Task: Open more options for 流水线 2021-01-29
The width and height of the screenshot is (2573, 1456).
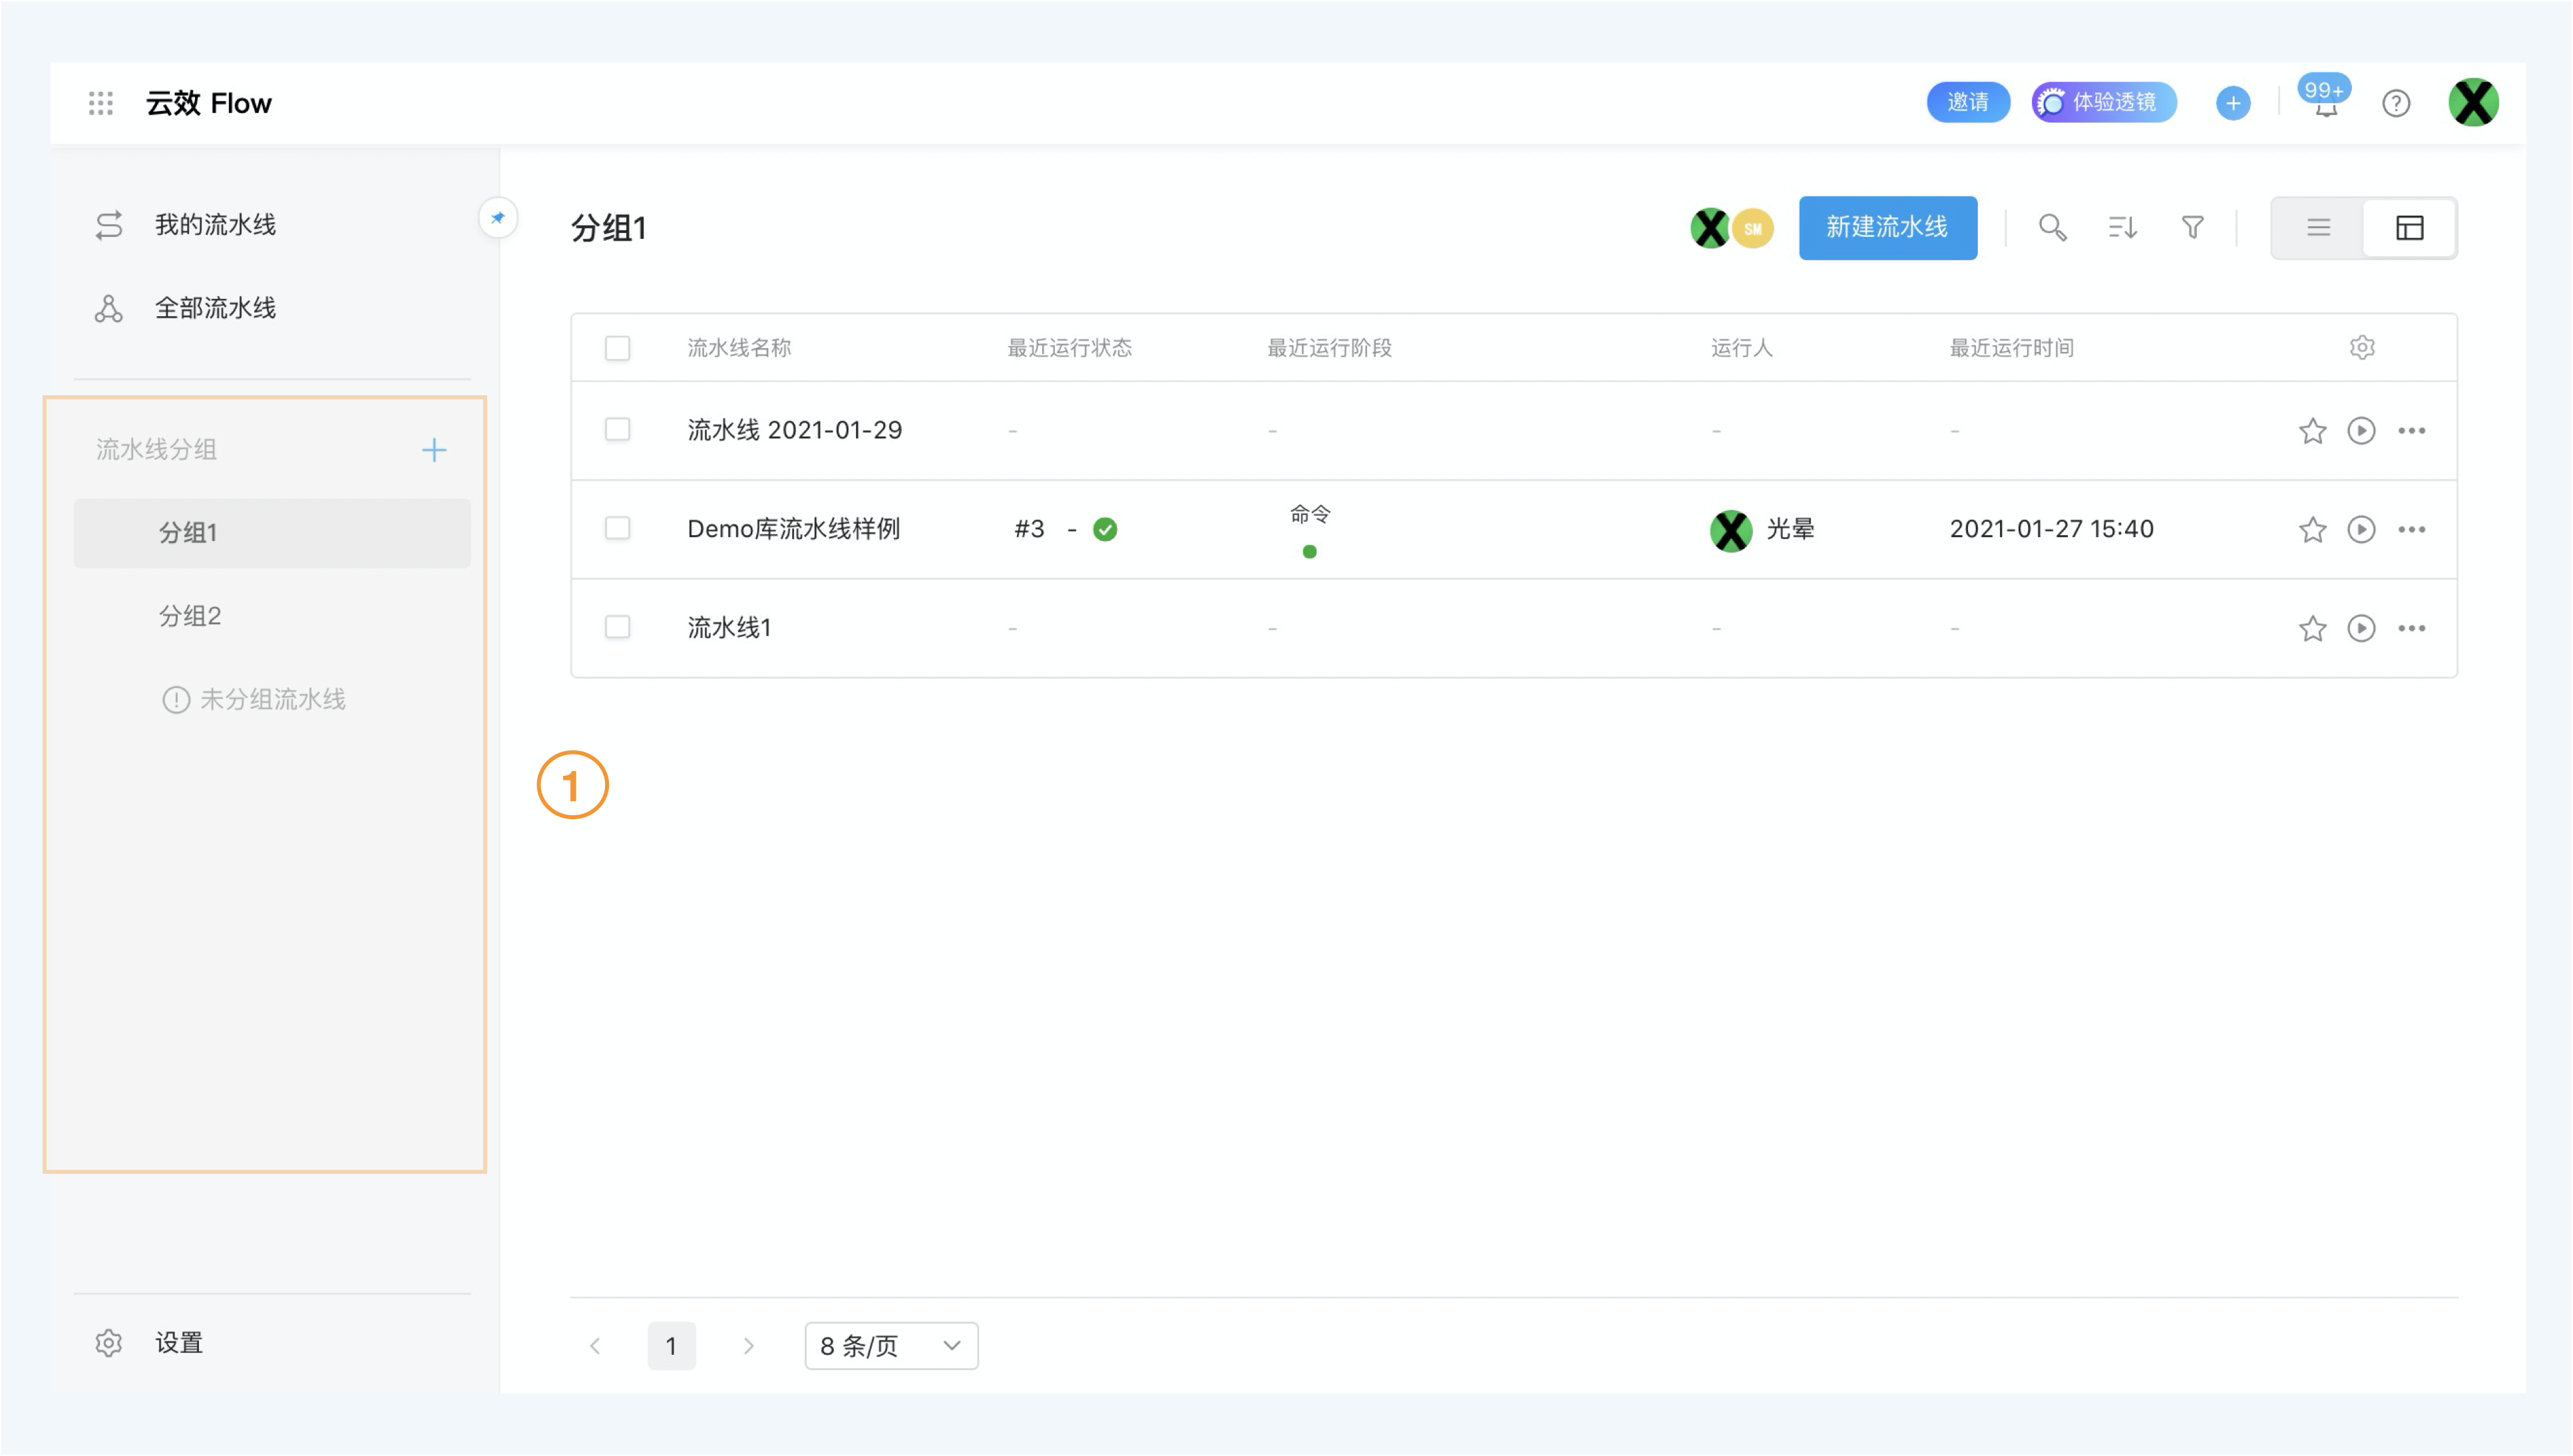Action: pyautogui.click(x=2411, y=431)
